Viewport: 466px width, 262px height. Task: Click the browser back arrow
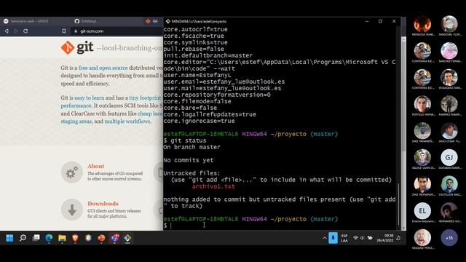7,31
